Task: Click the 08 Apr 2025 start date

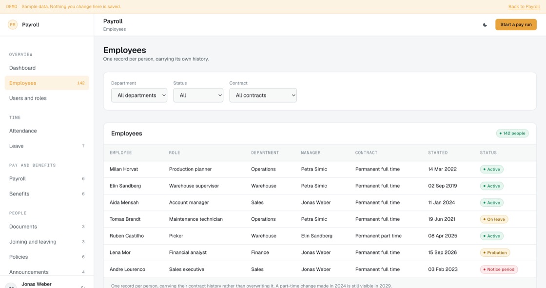Action: pyautogui.click(x=443, y=236)
